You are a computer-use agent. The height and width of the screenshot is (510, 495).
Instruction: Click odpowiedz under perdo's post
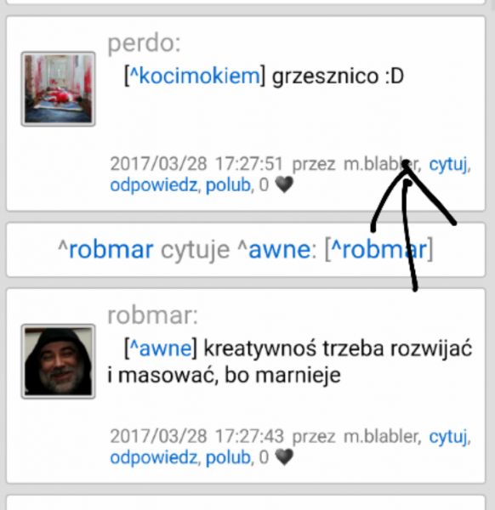pos(154,185)
